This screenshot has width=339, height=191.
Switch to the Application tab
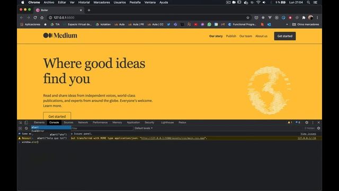coord(133,123)
